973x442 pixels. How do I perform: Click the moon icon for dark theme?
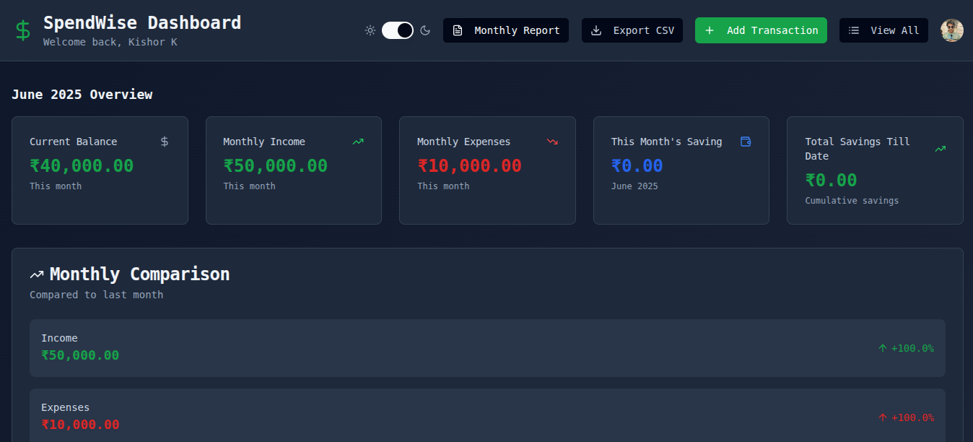pos(425,30)
